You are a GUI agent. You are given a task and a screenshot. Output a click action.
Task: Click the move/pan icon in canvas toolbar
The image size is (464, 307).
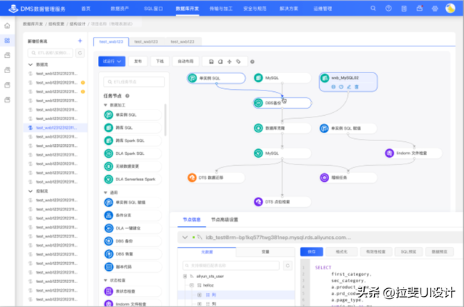[x=229, y=62]
